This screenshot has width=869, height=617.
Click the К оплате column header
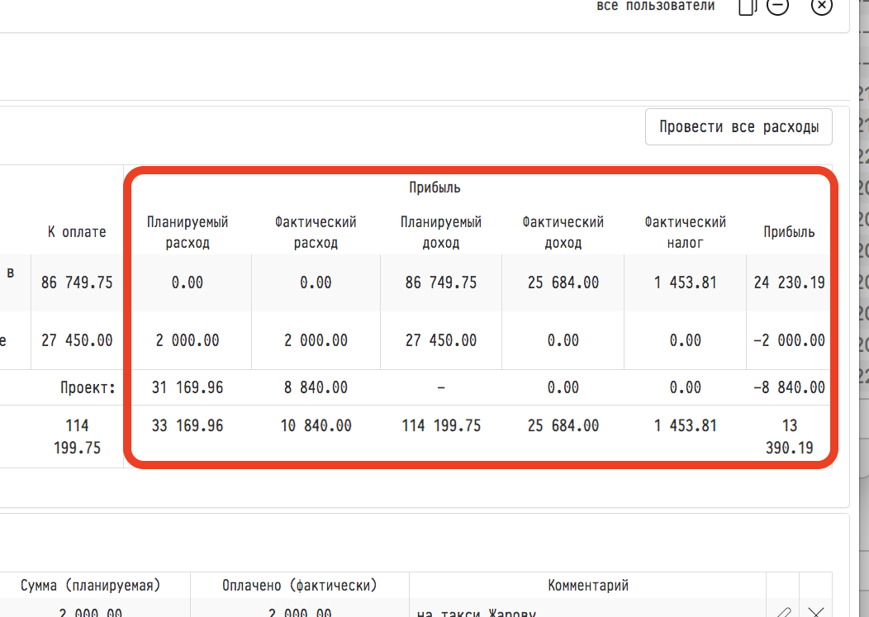pos(77,232)
